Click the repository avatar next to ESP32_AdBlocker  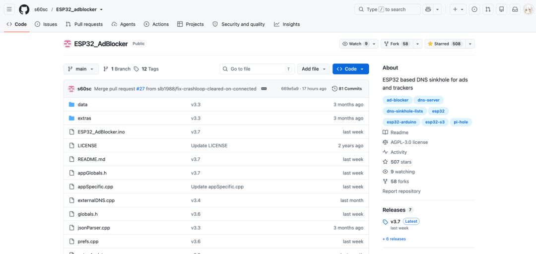67,44
